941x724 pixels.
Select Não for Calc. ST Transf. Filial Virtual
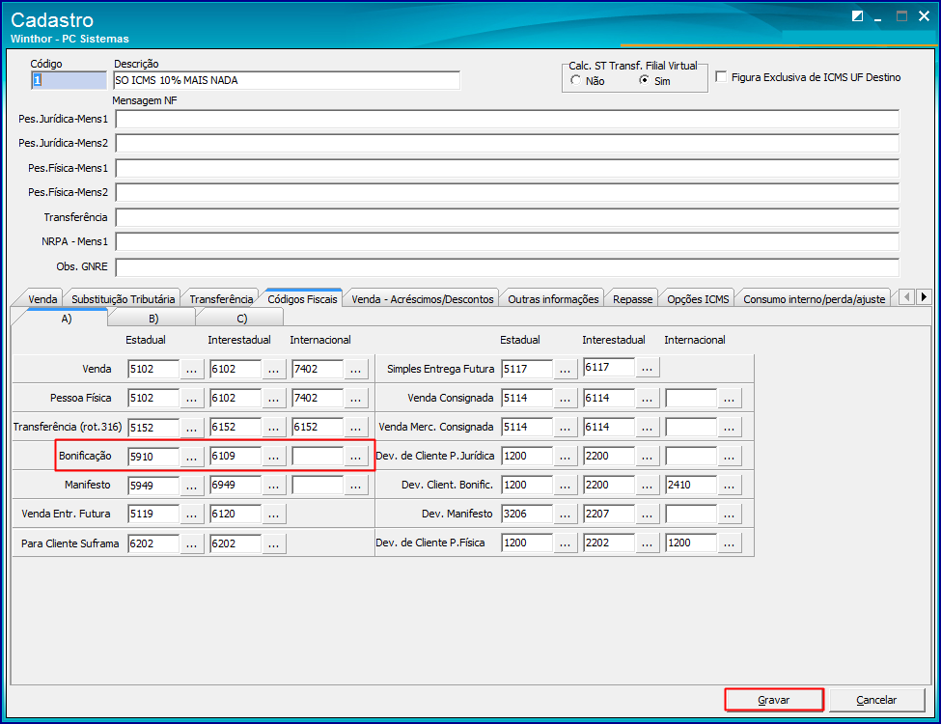point(588,80)
